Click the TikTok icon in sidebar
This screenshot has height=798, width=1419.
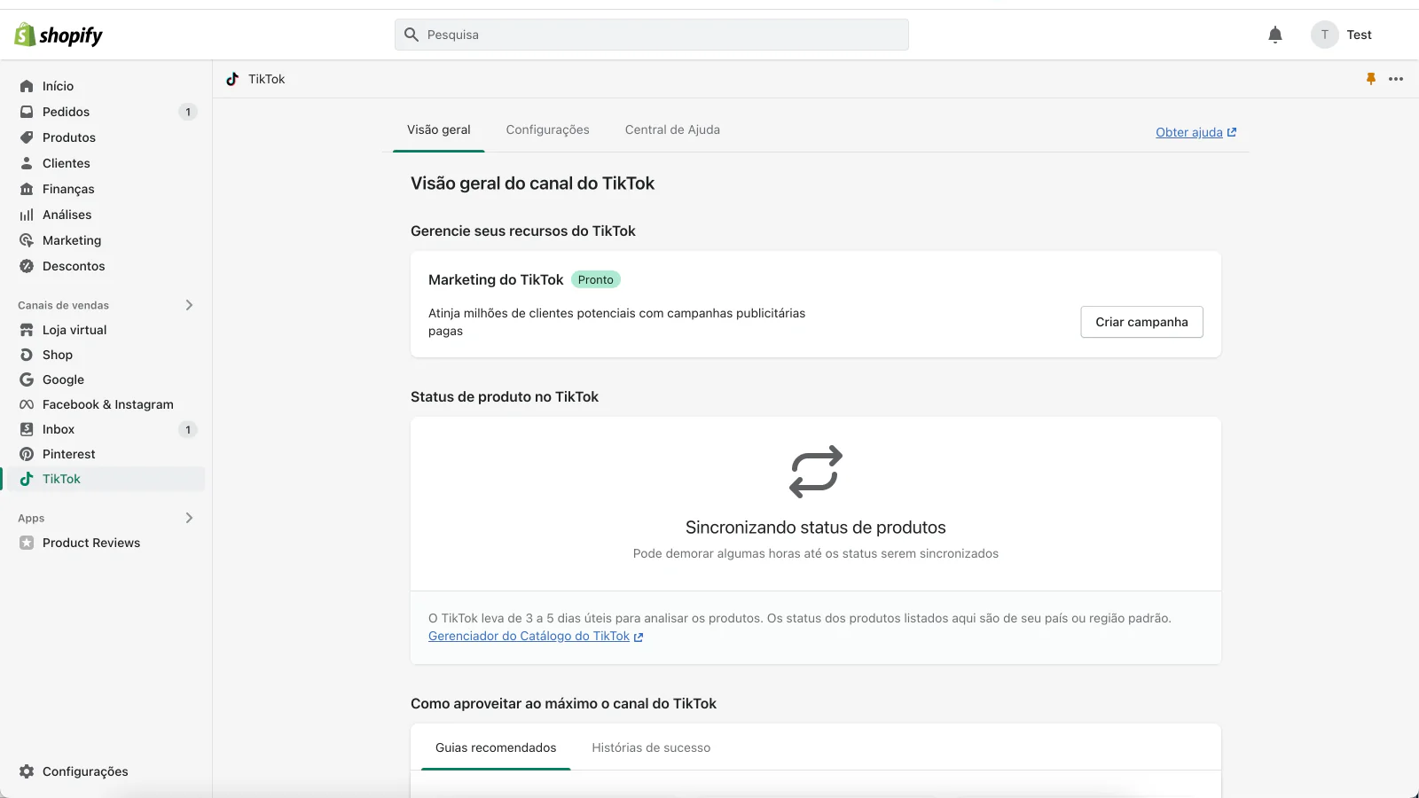(27, 479)
